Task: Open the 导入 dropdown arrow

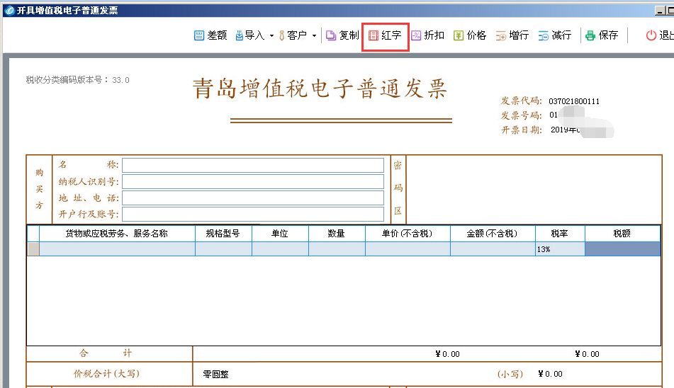Action: (x=271, y=35)
